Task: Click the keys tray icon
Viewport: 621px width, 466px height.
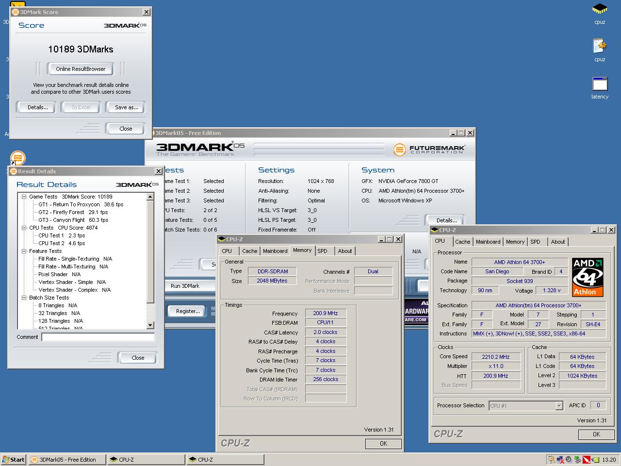Action: coord(551,460)
